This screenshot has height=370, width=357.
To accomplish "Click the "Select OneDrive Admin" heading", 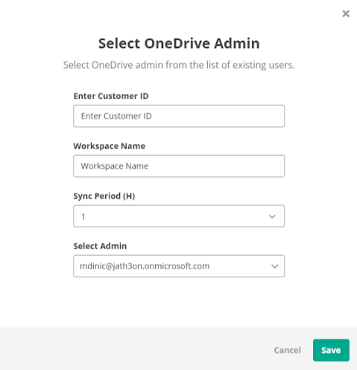I will tap(179, 43).
